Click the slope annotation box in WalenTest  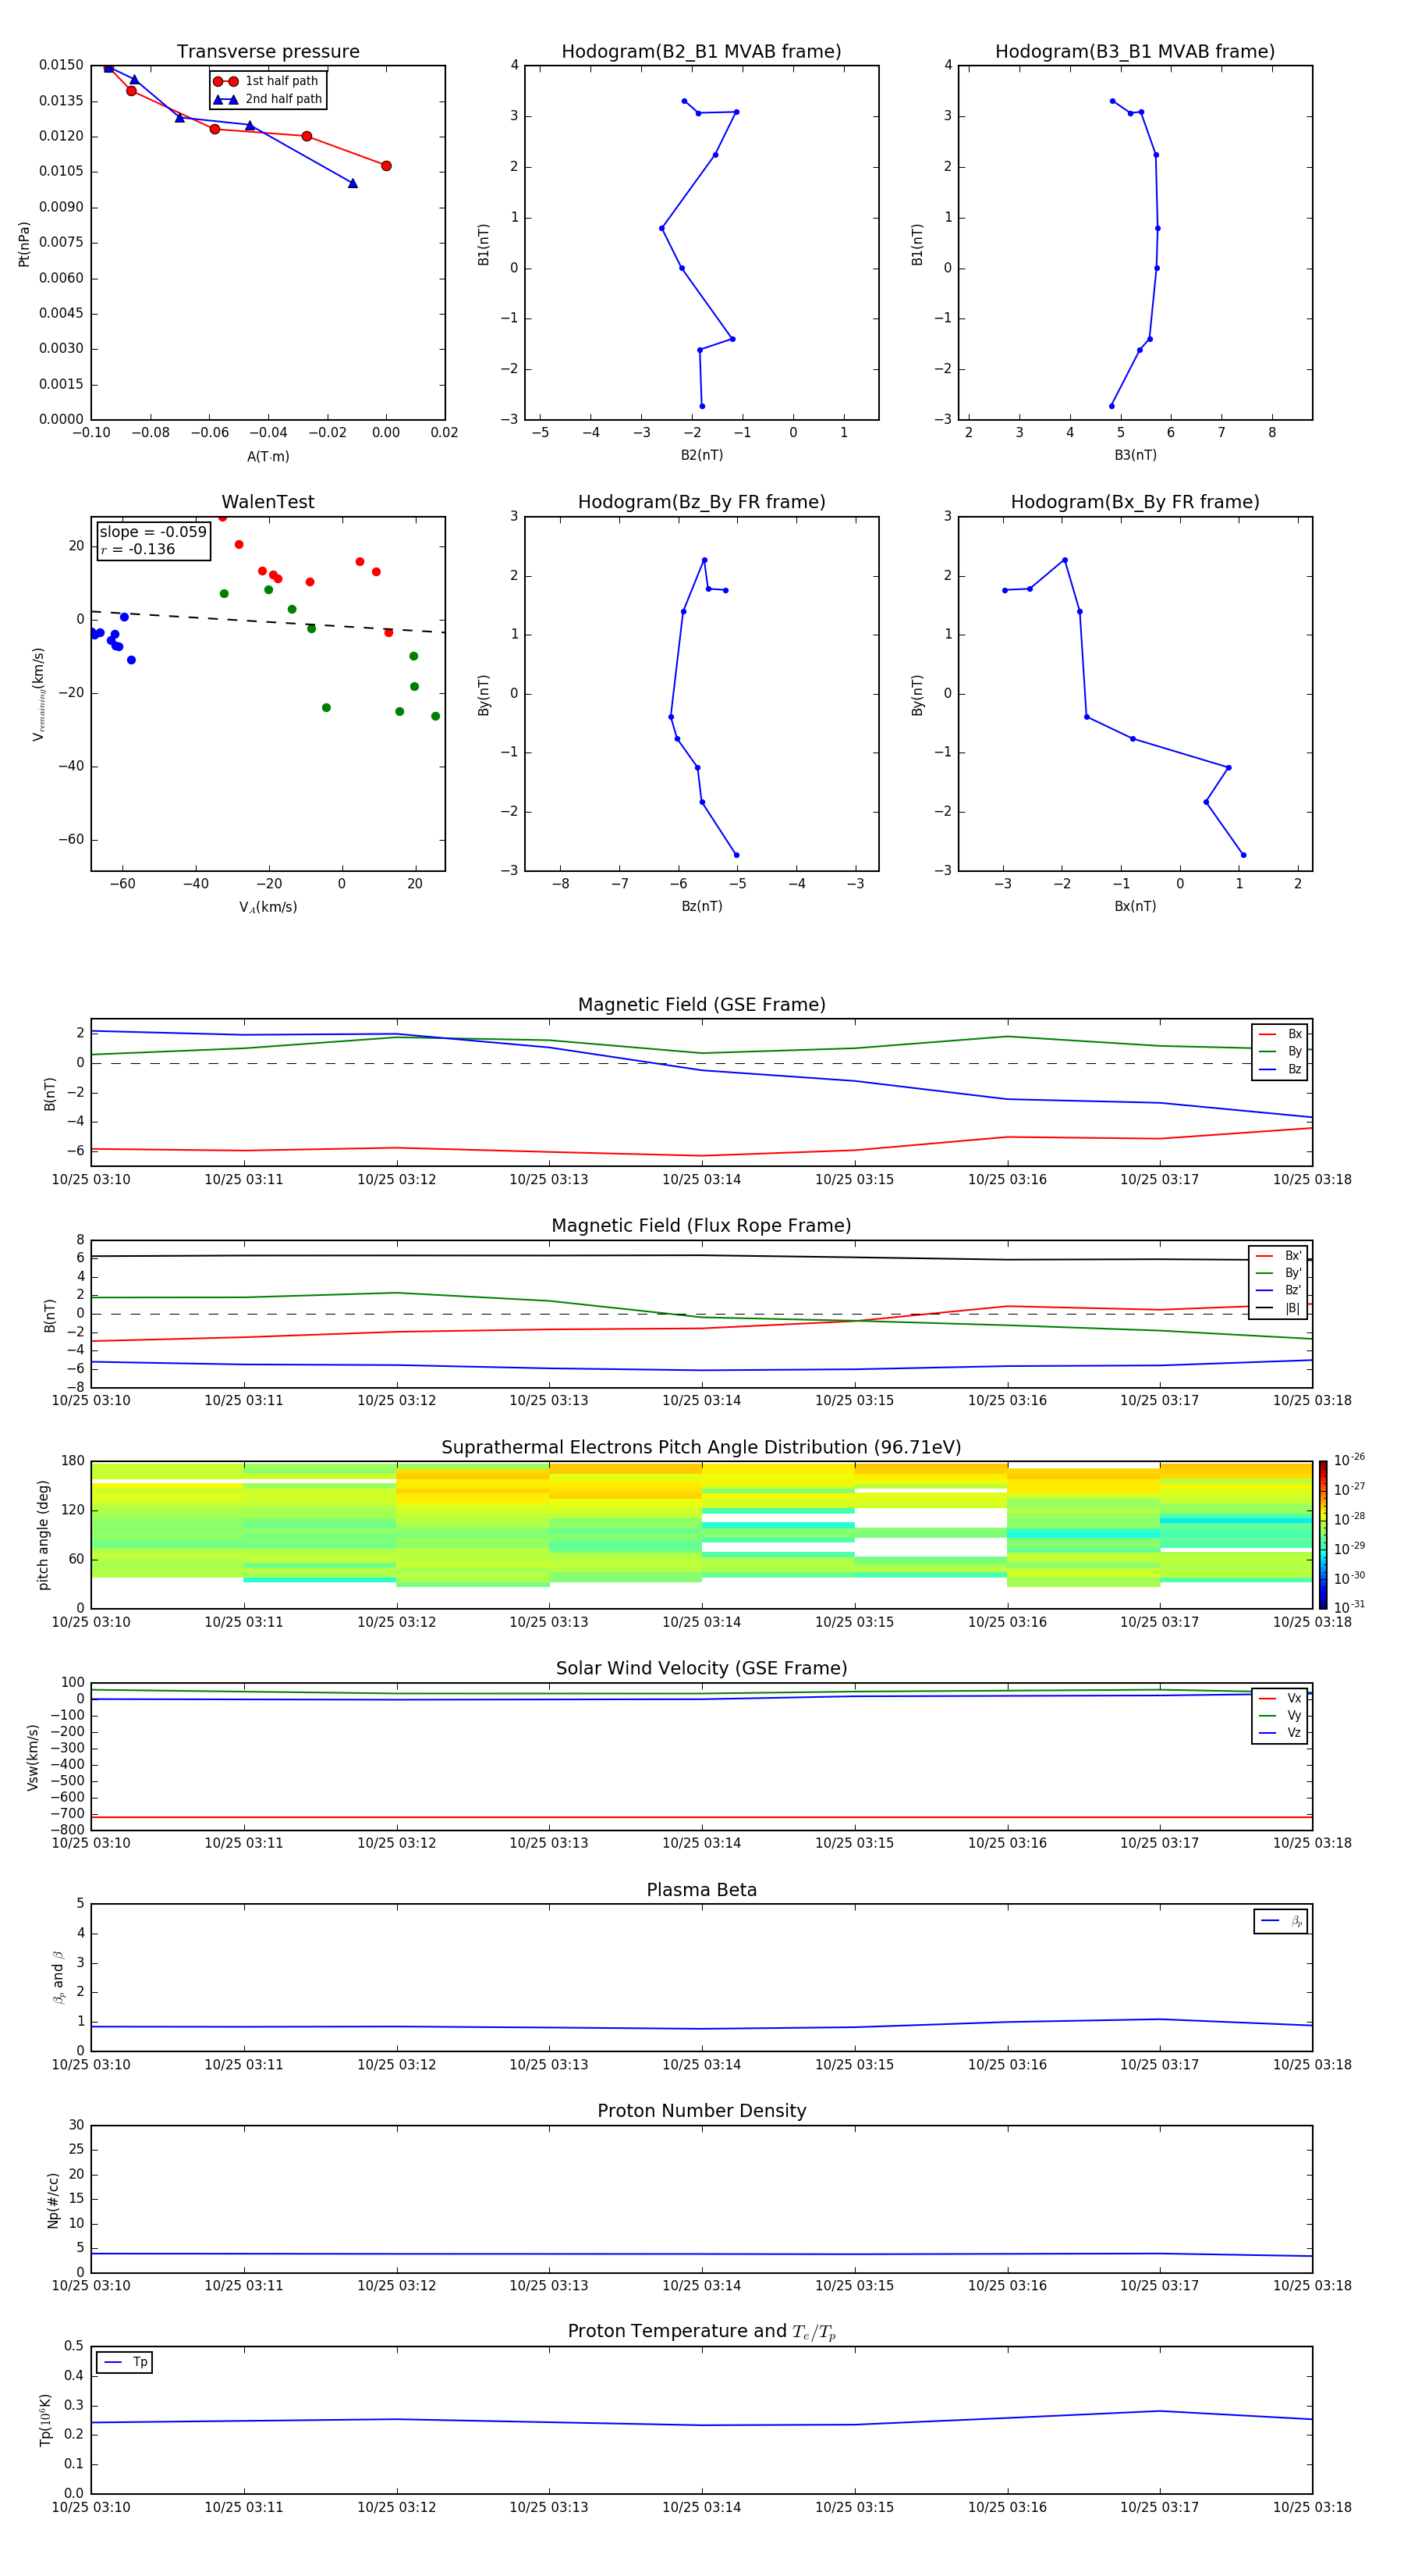[153, 540]
